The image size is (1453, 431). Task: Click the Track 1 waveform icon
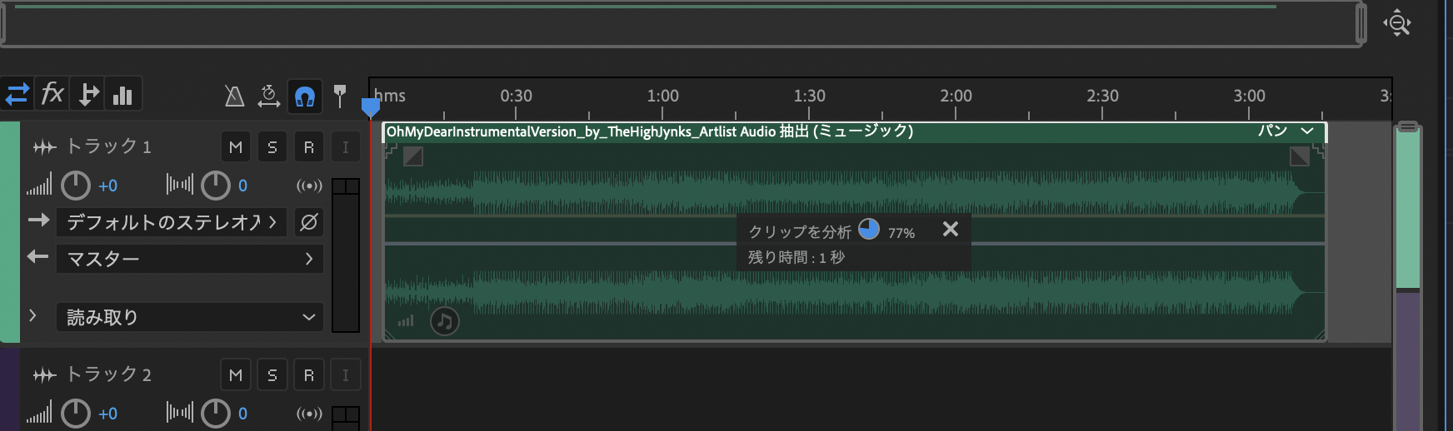44,147
